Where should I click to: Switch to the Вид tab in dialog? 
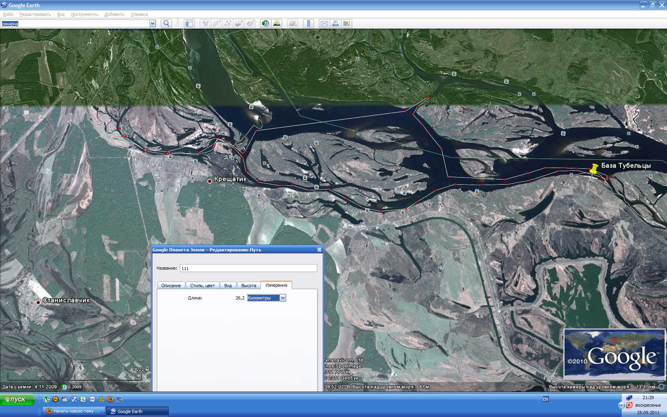pos(228,286)
